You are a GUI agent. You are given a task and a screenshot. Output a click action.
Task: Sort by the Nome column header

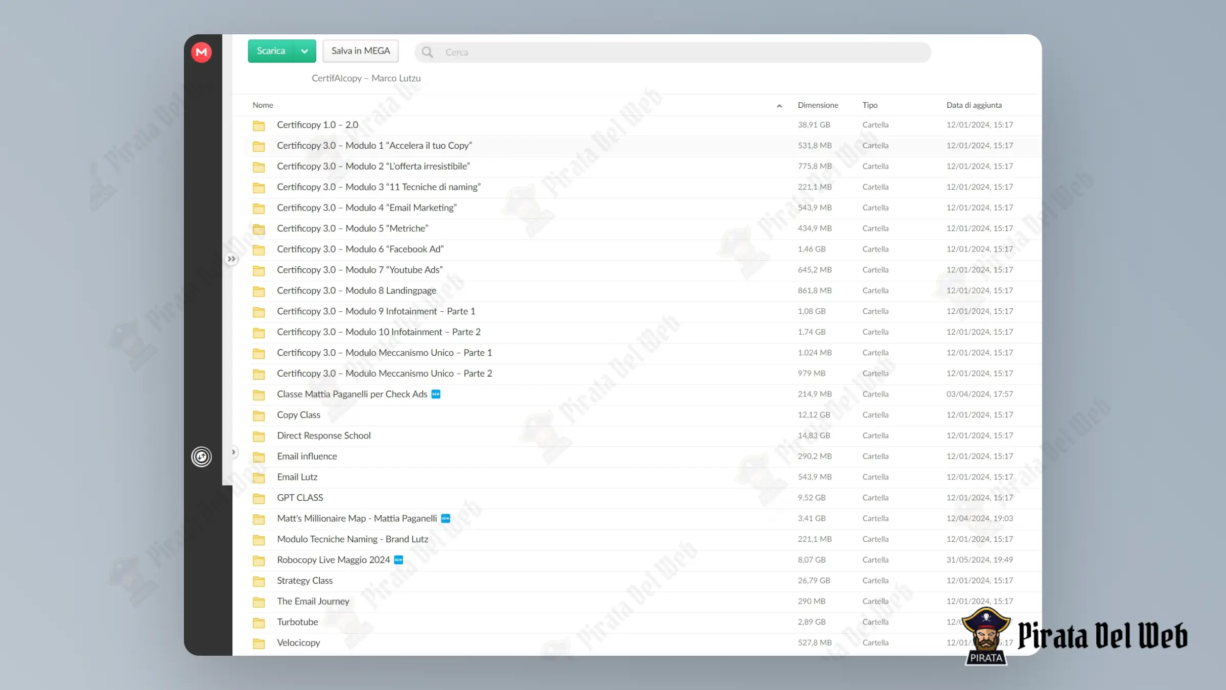point(263,105)
